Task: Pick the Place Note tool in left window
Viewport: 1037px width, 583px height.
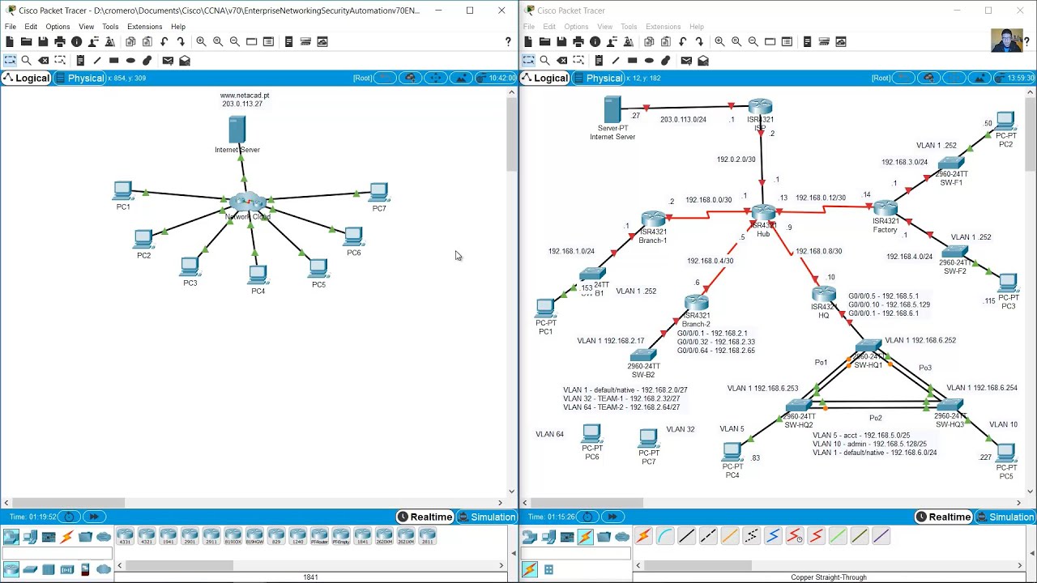Action: tap(79, 60)
